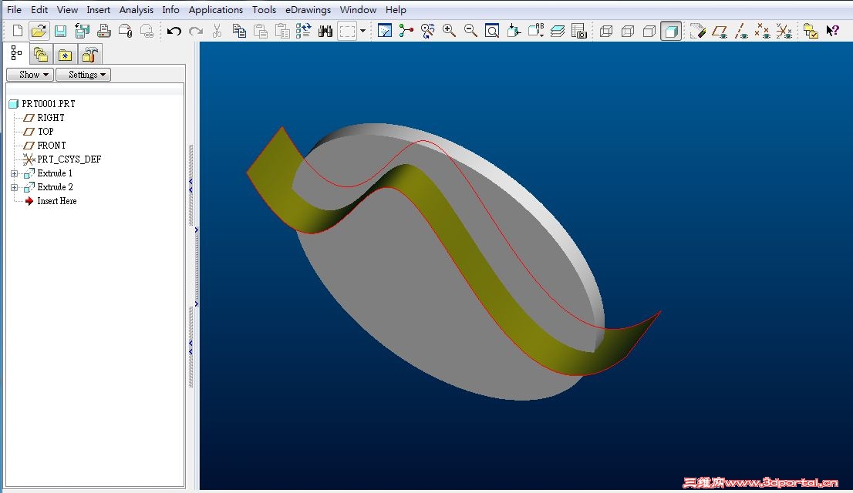Viewport: 853px width, 493px height.
Task: Switch to No Hidden display style
Action: (x=649, y=31)
